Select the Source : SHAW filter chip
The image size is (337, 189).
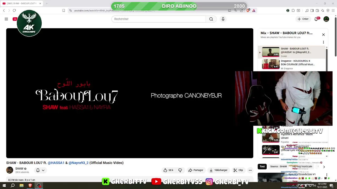pyautogui.click(x=279, y=166)
